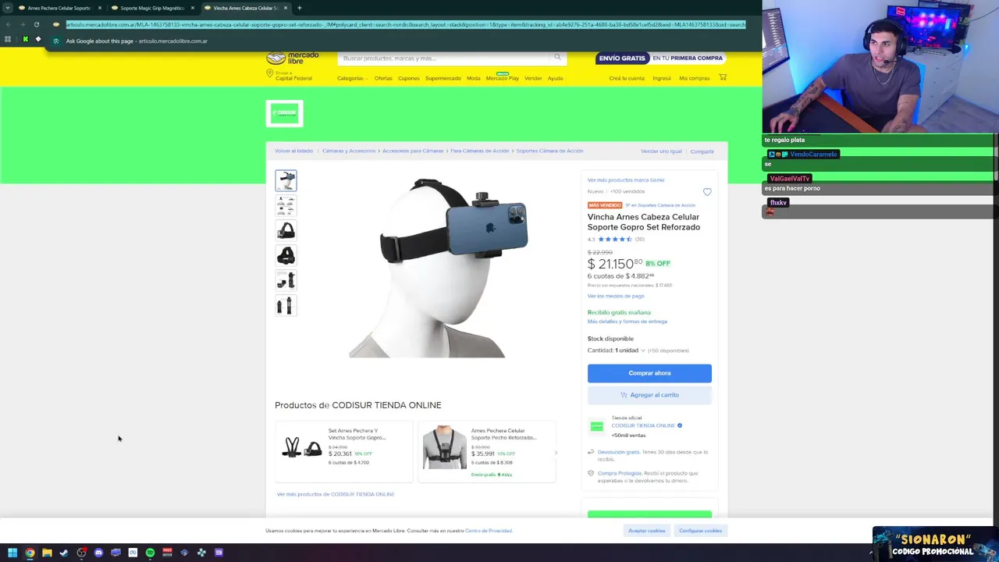Click Ver los medios de pago
The height and width of the screenshot is (562, 999).
[616, 296]
